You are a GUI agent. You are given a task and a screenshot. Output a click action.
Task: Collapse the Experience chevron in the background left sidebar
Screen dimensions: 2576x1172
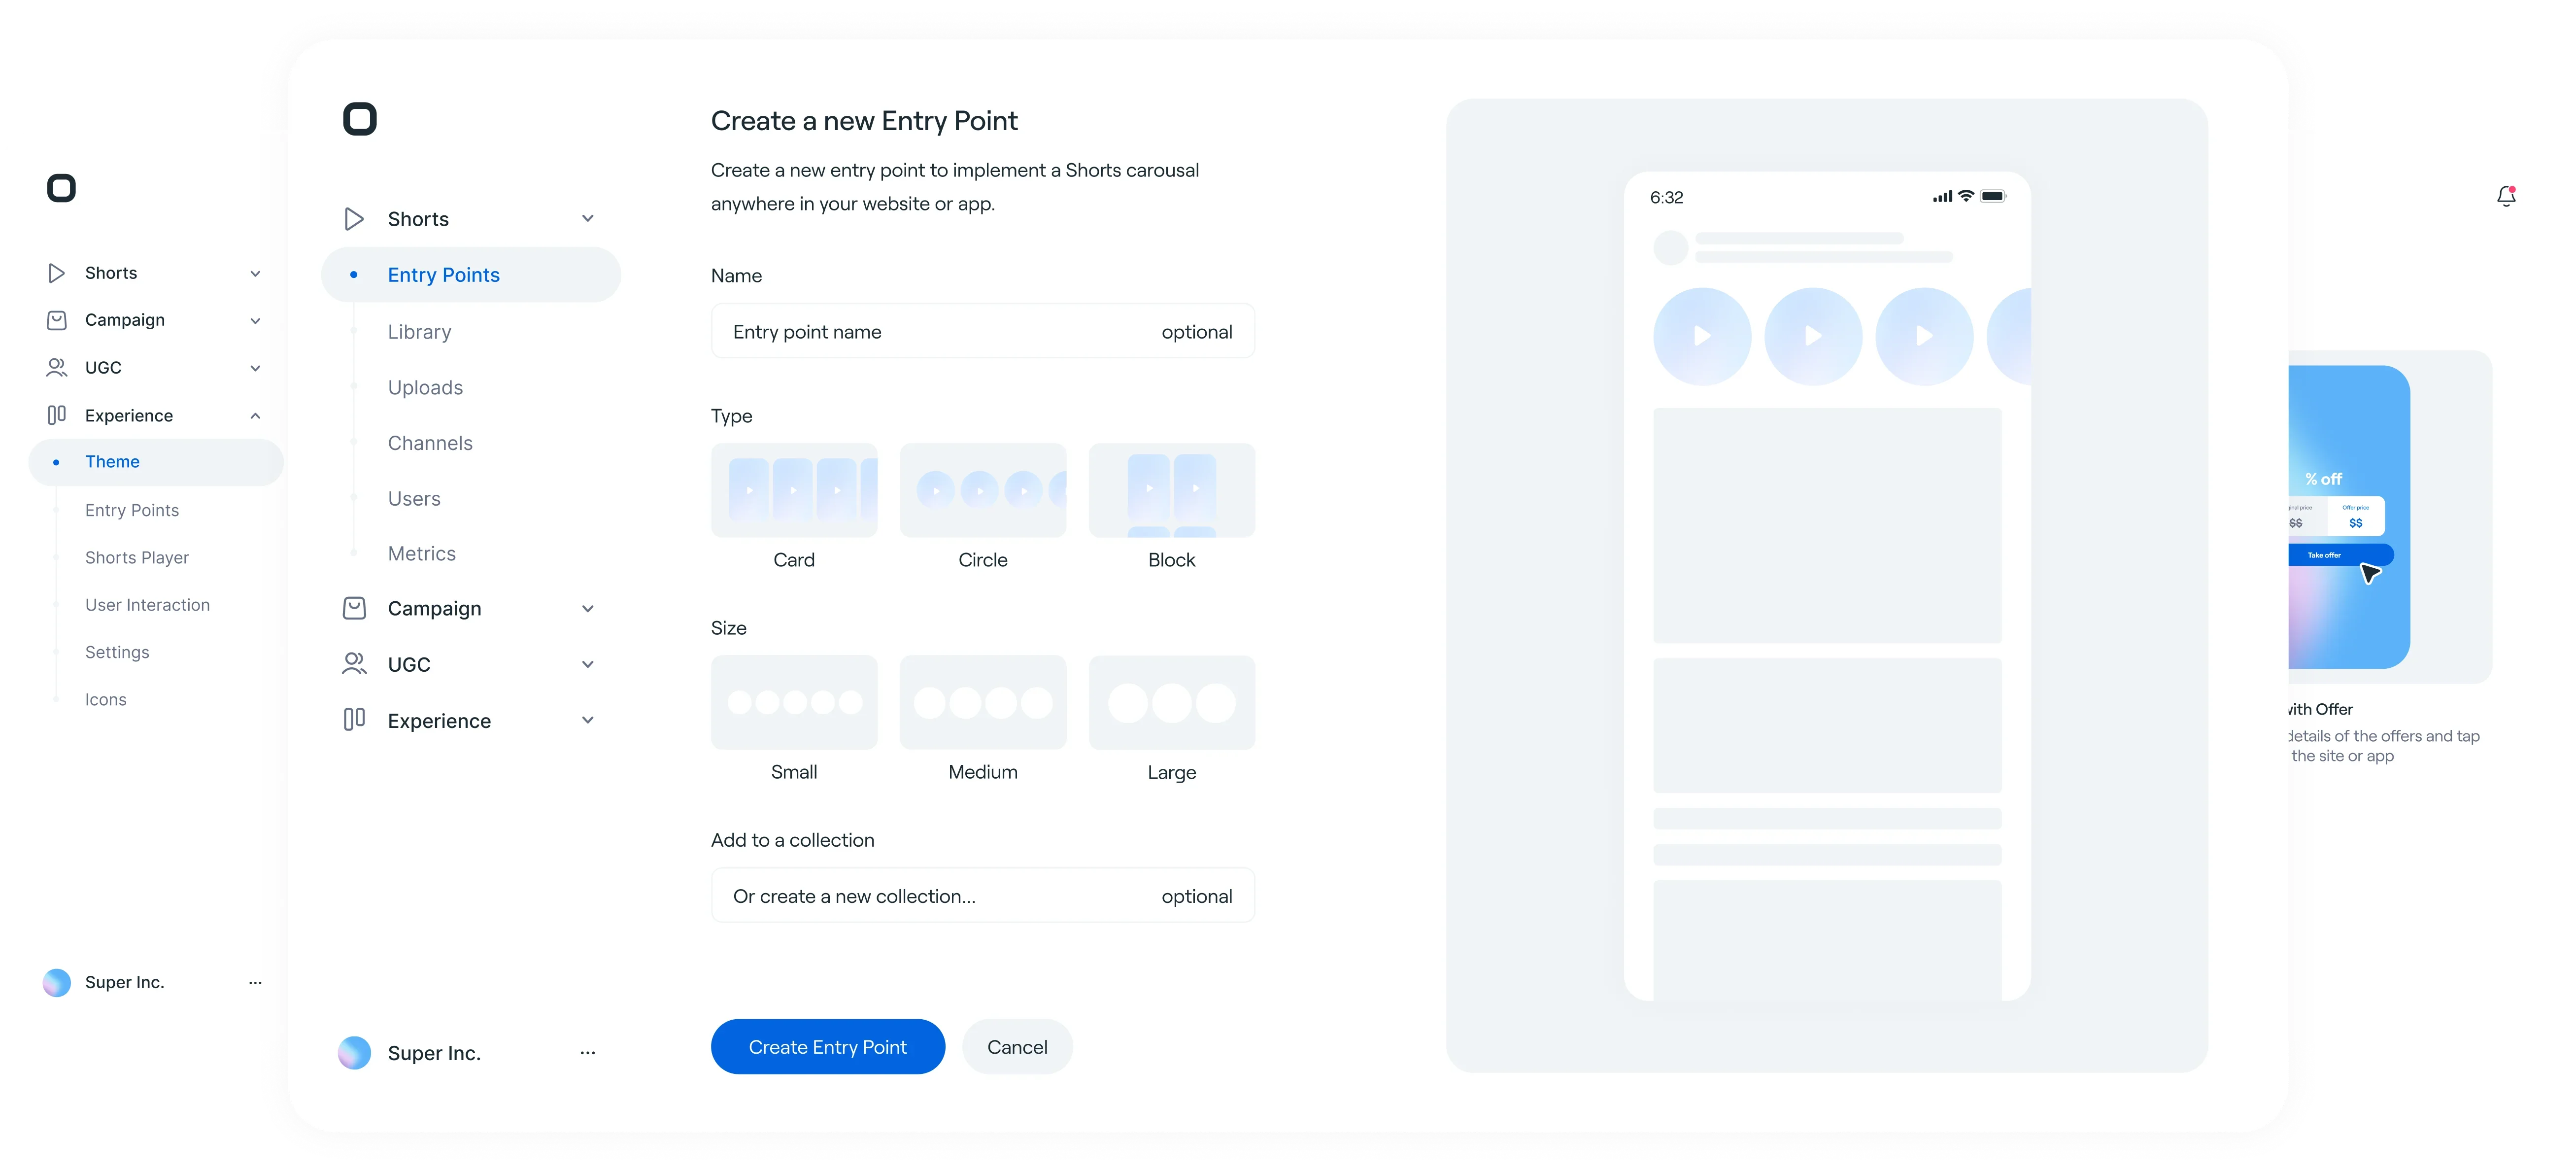pyautogui.click(x=255, y=416)
